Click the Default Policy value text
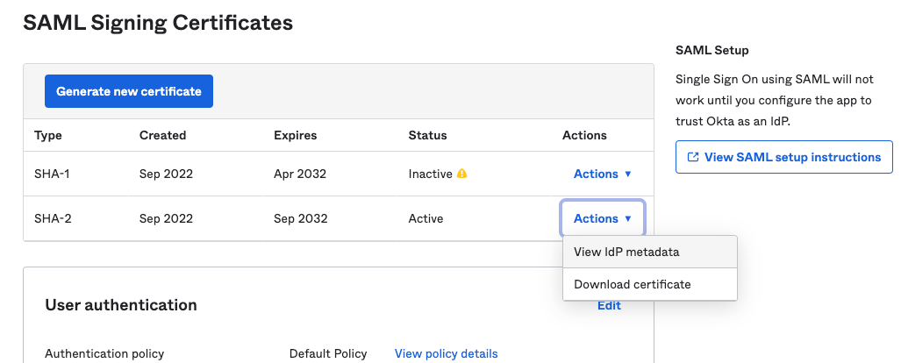The height and width of the screenshot is (363, 901). tap(327, 353)
